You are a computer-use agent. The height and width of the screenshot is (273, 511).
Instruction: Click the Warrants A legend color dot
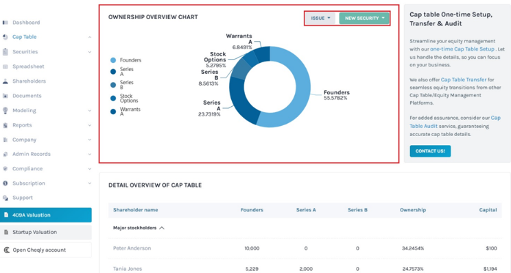[113, 112]
